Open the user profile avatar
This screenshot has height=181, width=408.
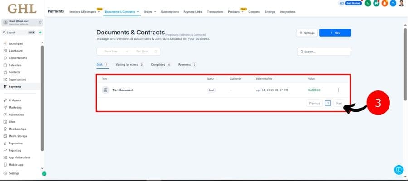pos(401,3)
